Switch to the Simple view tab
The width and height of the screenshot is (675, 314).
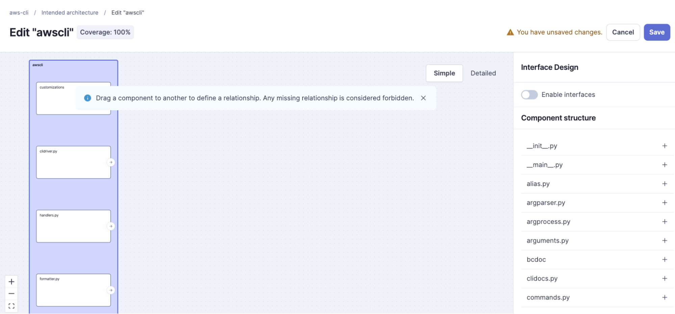click(x=444, y=73)
